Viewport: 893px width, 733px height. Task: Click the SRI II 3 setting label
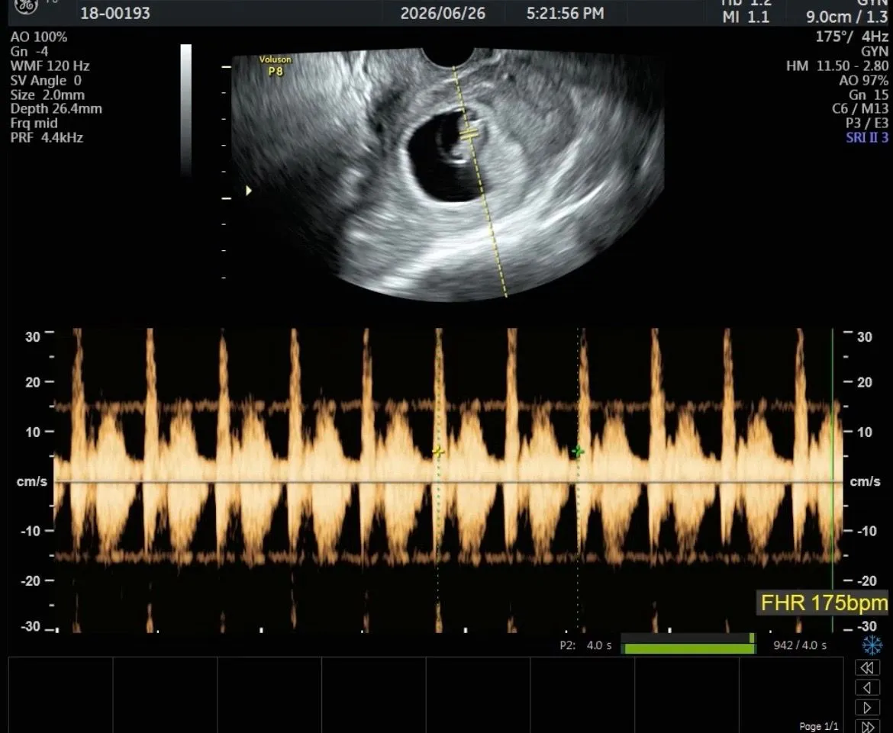click(867, 138)
